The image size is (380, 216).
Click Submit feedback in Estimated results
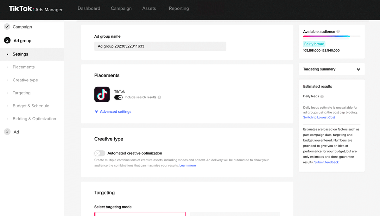326,162
